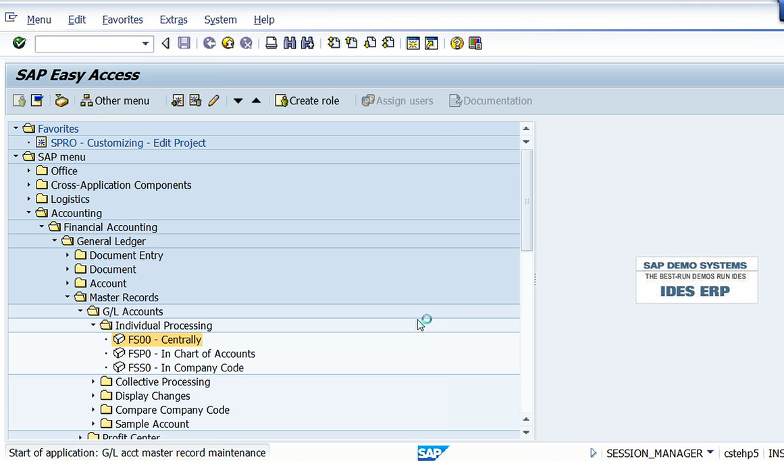Open the SESSION_MANAGER status dropdown

[x=710, y=452]
